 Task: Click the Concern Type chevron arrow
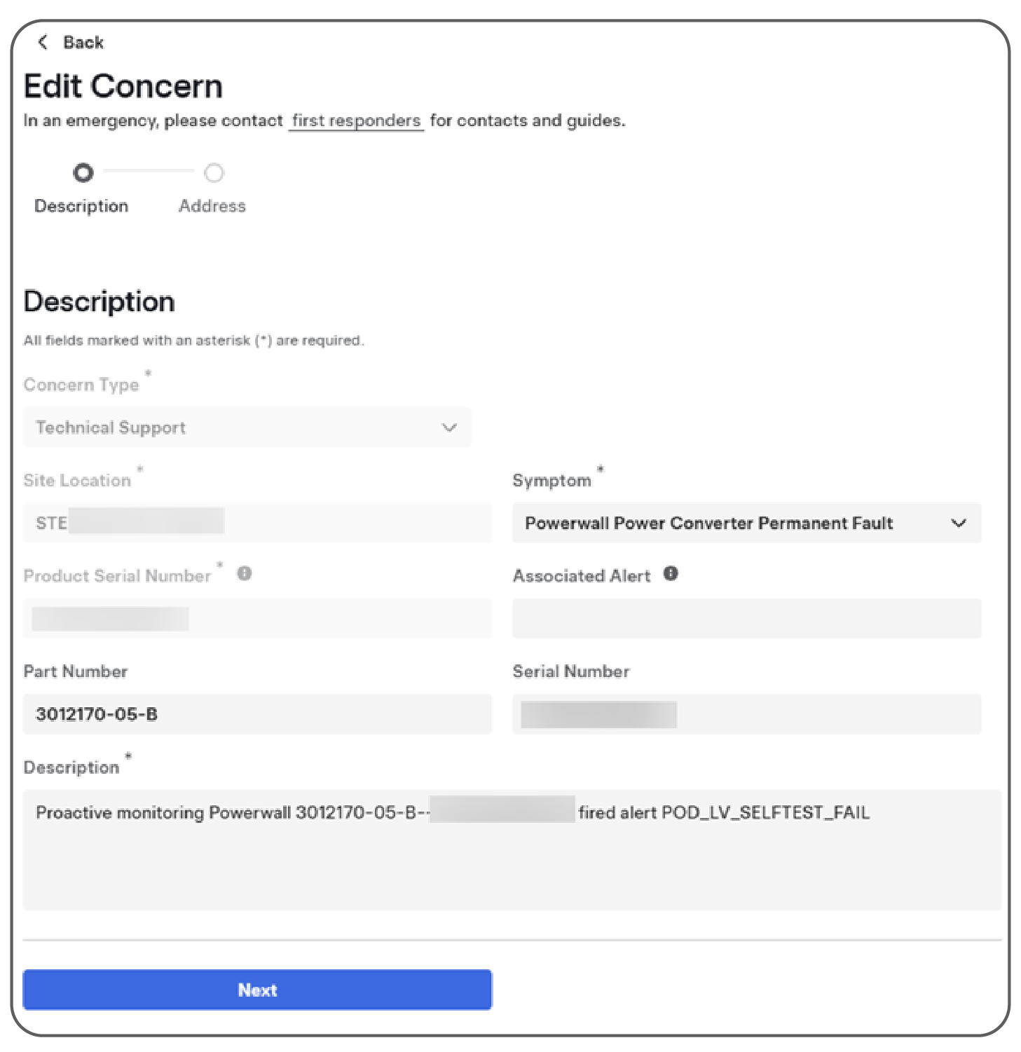(x=449, y=428)
